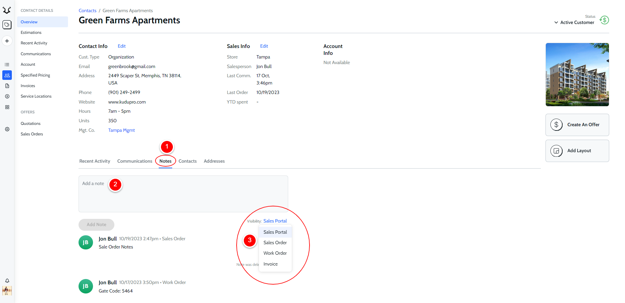This screenshot has width=625, height=303.
Task: Open Specified Pricing in contact details menu
Action: (x=35, y=75)
